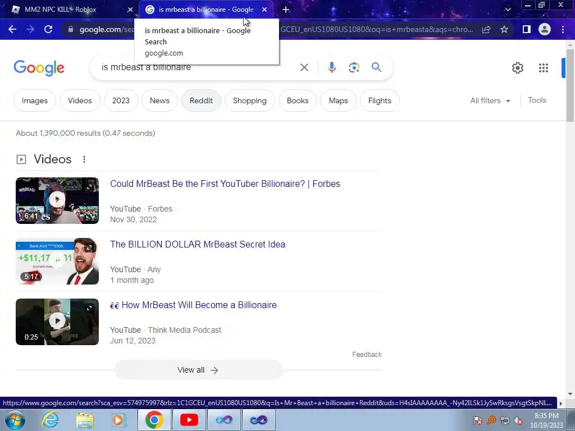Open Videos section three-dot options
575x431 pixels.
click(84, 159)
